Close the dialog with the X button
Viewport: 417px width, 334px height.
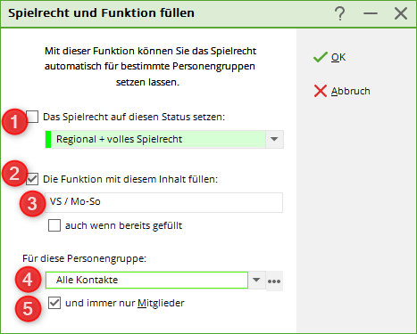401,13
